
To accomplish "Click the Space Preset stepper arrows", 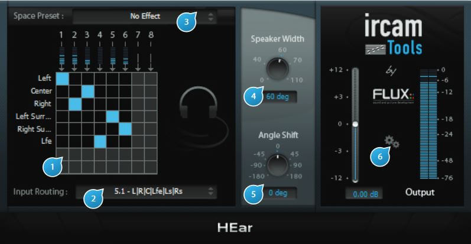I will (x=211, y=17).
